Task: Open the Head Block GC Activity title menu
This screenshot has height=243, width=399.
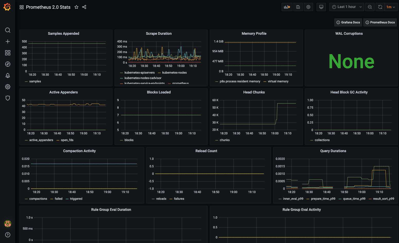Action: click(349, 92)
